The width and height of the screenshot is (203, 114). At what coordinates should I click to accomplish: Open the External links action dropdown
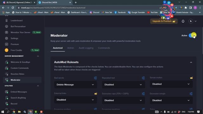click(75, 100)
